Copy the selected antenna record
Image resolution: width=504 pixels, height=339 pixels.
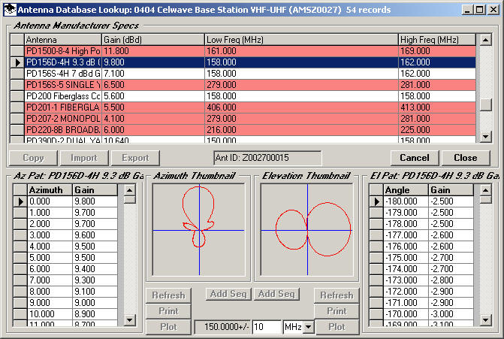tap(34, 158)
